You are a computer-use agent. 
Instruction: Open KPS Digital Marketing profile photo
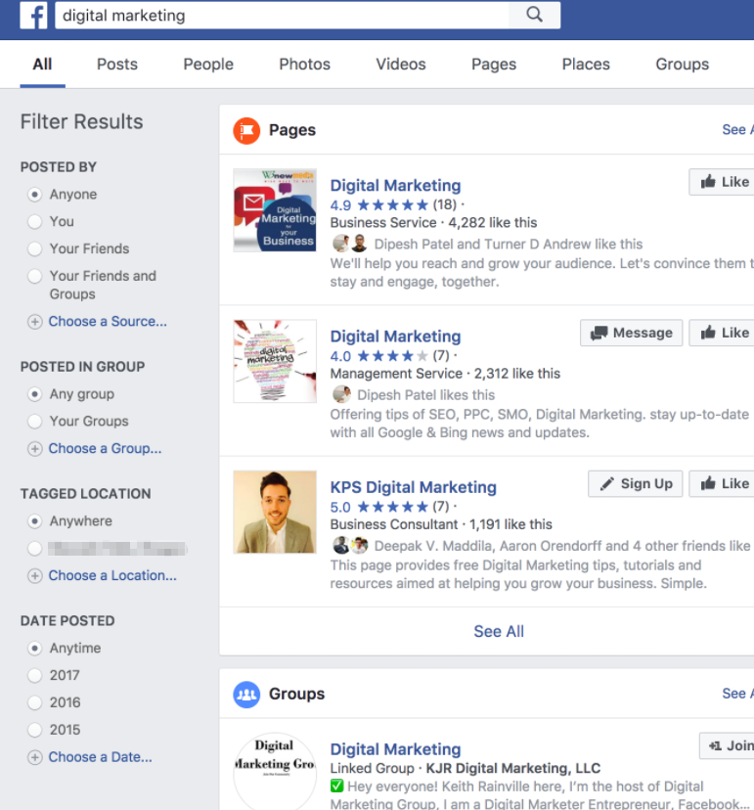tap(275, 512)
